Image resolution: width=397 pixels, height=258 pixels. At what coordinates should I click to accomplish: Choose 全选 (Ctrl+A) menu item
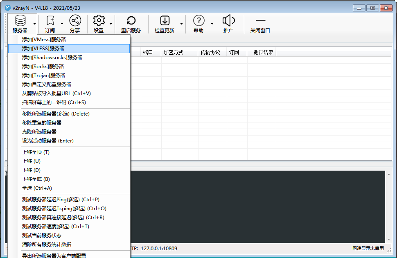pyautogui.click(x=69, y=188)
